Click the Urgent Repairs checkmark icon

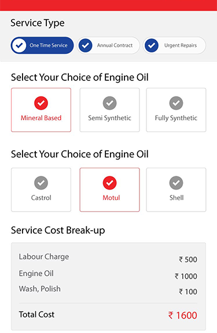pyautogui.click(x=152, y=46)
